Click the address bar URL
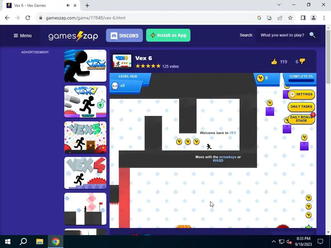This screenshot has width=331, height=248. 85,18
